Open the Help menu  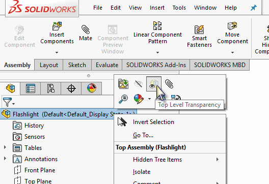tap(231, 8)
